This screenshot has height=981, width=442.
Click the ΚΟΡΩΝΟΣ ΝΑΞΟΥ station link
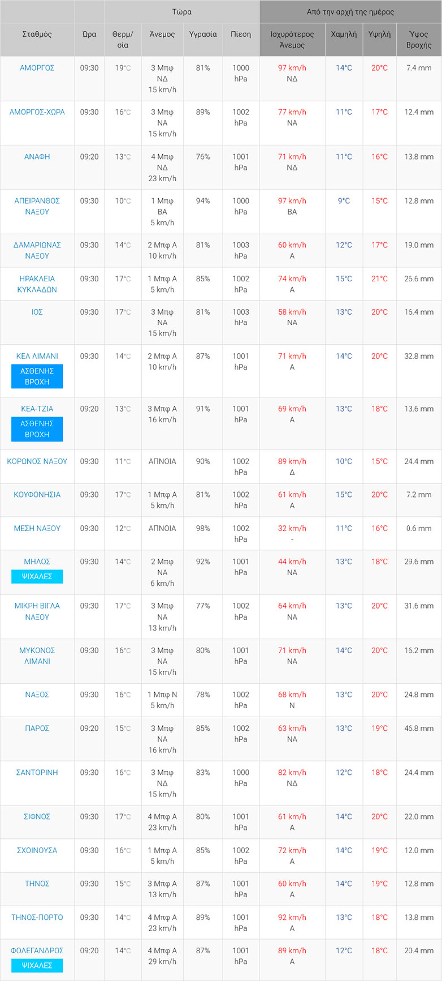pos(37,461)
